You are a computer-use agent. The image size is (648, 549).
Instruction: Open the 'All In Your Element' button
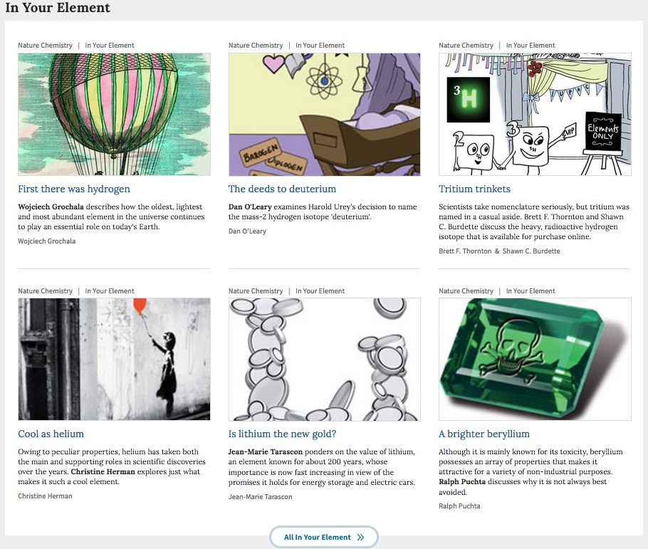pyautogui.click(x=323, y=537)
